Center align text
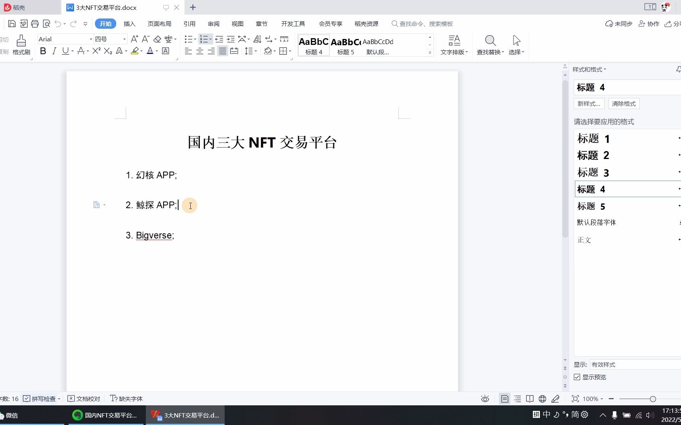This screenshot has width=681, height=425. point(200,51)
